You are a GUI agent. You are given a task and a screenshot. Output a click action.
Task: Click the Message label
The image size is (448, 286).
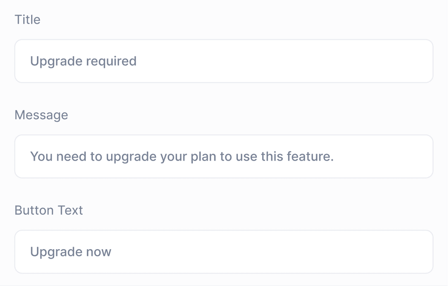point(41,115)
